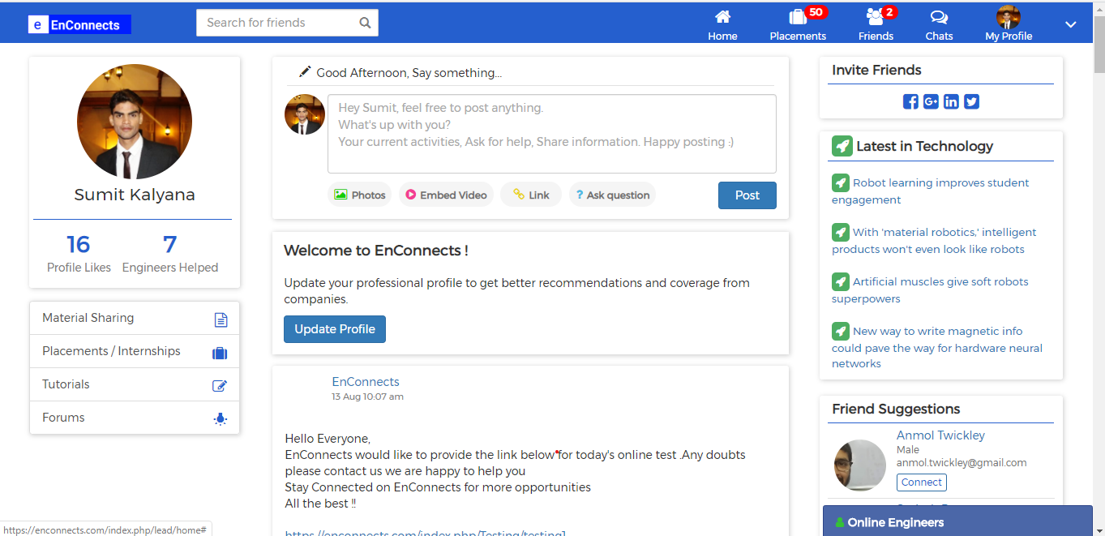Image resolution: width=1105 pixels, height=536 pixels.
Task: Open Forums from the sidebar
Action: [135, 418]
